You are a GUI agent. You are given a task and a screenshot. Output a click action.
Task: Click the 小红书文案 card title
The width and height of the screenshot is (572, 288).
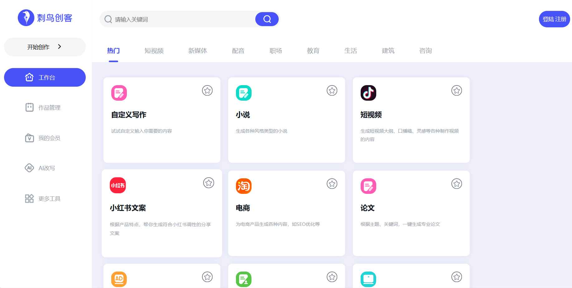click(128, 208)
